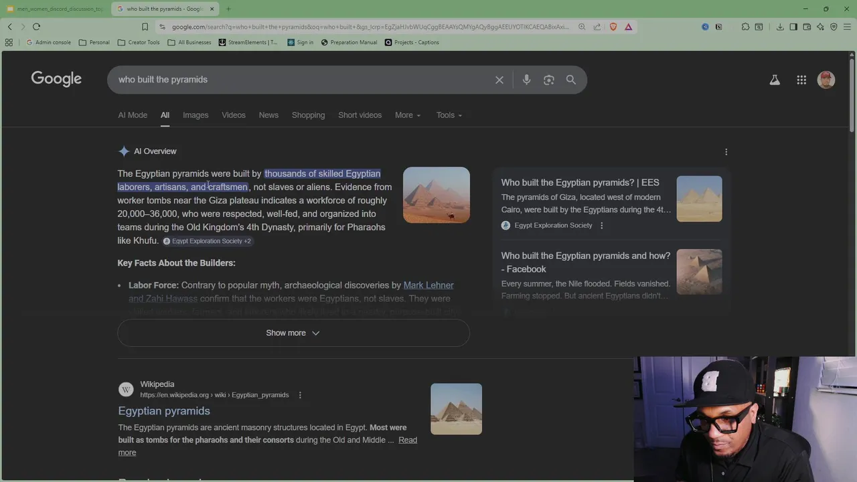This screenshot has height=482, width=857.
Task: Open StreamElements bookmark
Action: (248, 42)
